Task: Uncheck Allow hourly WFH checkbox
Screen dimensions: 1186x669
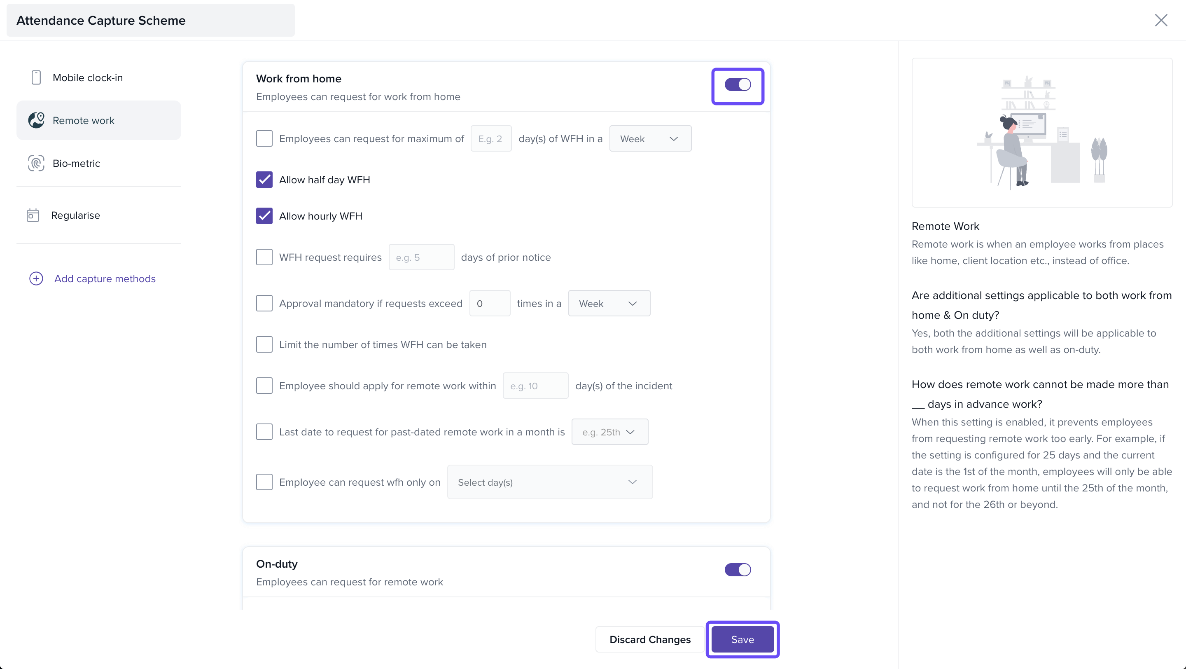Action: pos(264,216)
